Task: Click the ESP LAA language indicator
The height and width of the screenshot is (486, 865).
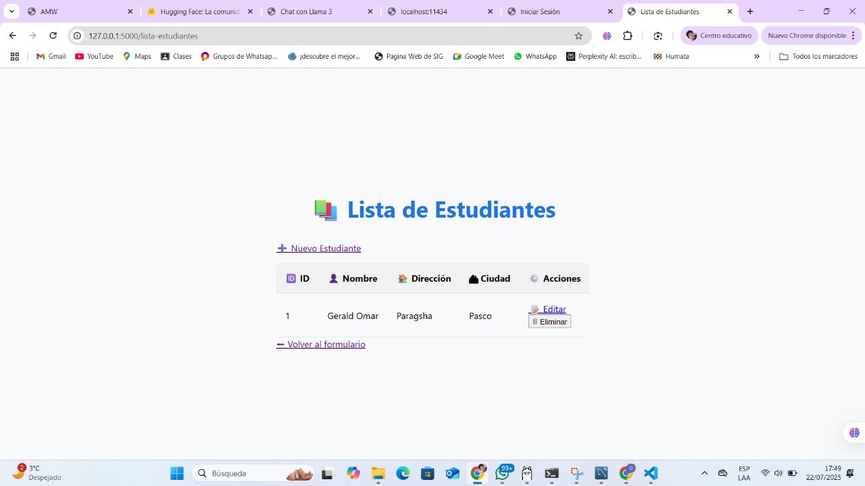Action: coord(744,473)
